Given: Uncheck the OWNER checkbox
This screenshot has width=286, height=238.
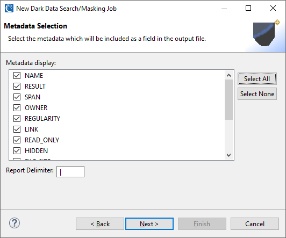Looking at the screenshot, I should click(x=17, y=107).
